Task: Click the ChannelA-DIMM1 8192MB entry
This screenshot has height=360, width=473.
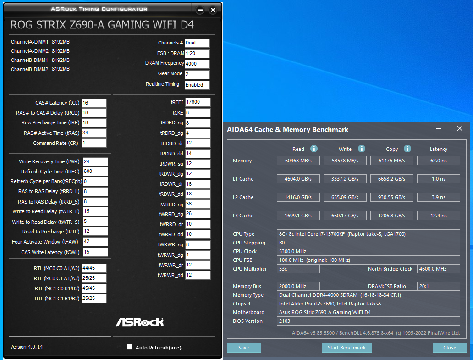Action: (40, 42)
